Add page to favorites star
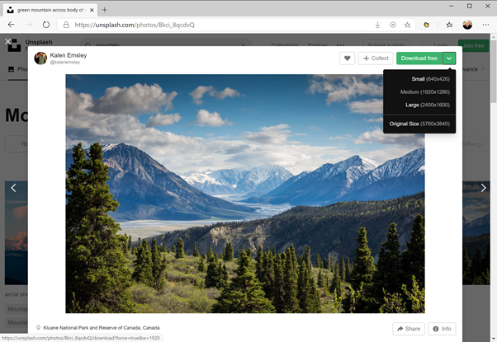 click(x=408, y=25)
